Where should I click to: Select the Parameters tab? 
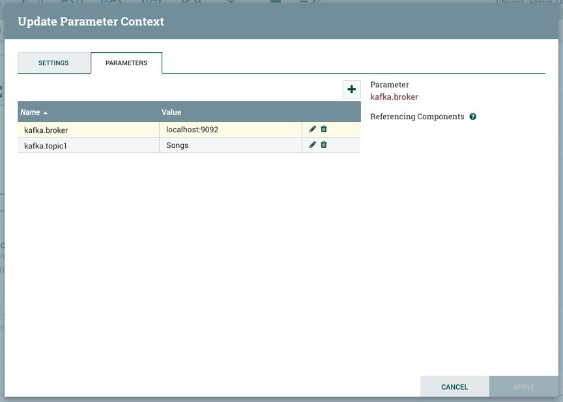click(126, 63)
